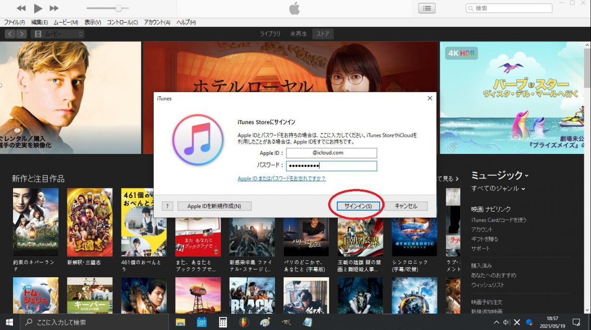Expand the すべてのジャンル genre dropdown
The image size is (591, 330).
tap(498, 189)
